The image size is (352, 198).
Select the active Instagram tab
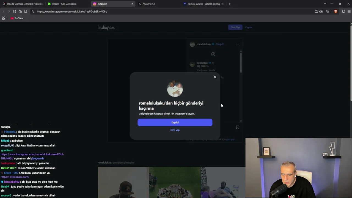tap(113, 4)
